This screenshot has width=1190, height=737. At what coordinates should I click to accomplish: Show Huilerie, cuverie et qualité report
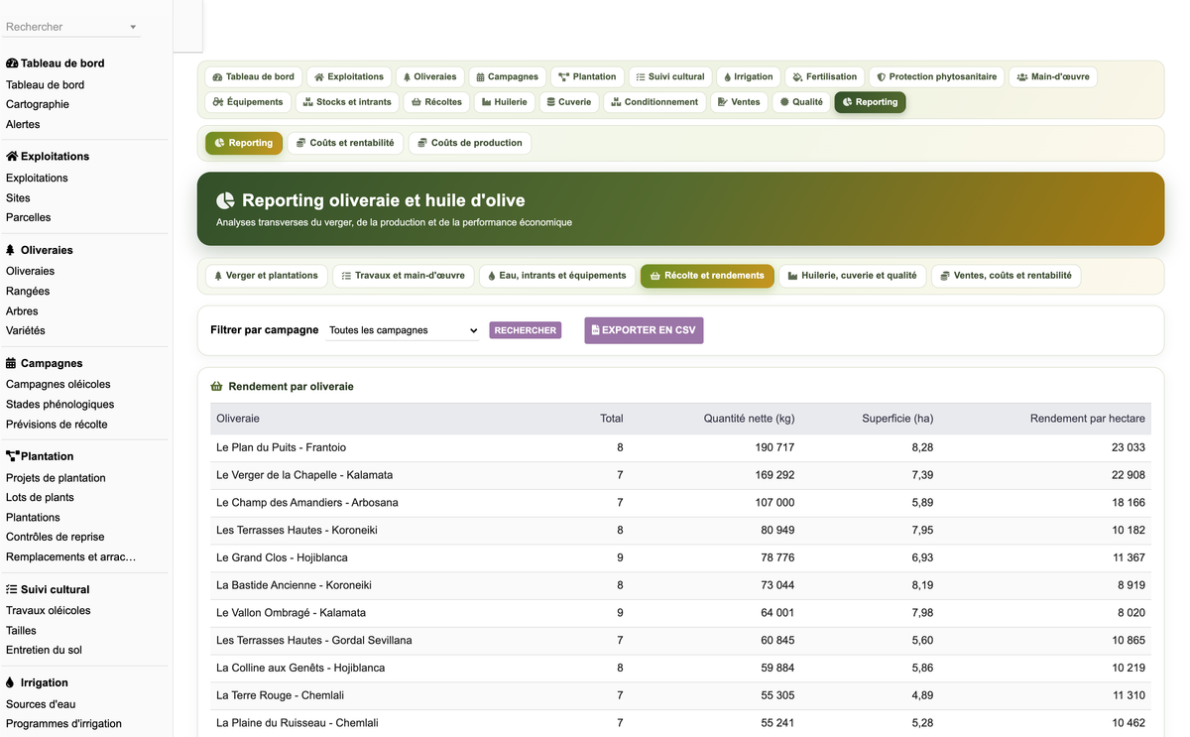852,275
